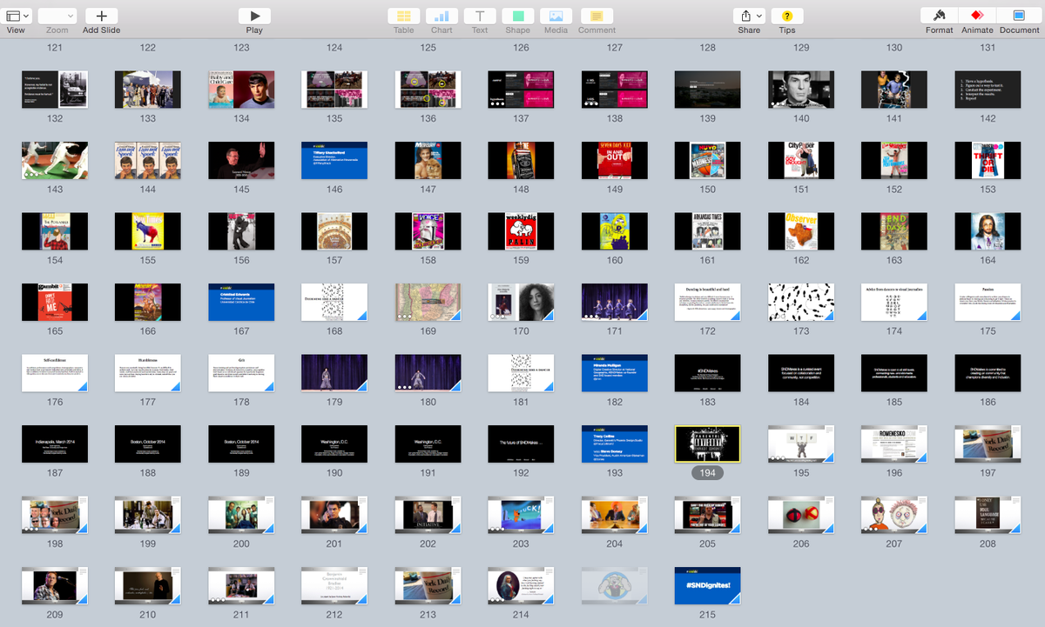Screen dimensions: 1045x627
Task: Select slide 151 City Paper cover
Action: click(801, 160)
